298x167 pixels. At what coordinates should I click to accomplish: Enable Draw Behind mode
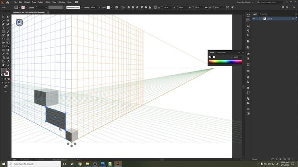tap(5, 83)
